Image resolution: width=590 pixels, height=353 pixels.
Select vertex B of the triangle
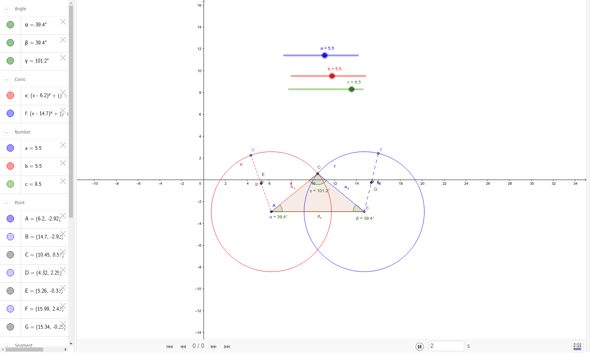click(364, 212)
